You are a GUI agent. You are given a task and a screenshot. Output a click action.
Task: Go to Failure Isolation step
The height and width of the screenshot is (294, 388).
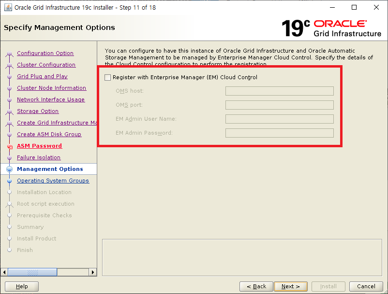[x=39, y=157]
